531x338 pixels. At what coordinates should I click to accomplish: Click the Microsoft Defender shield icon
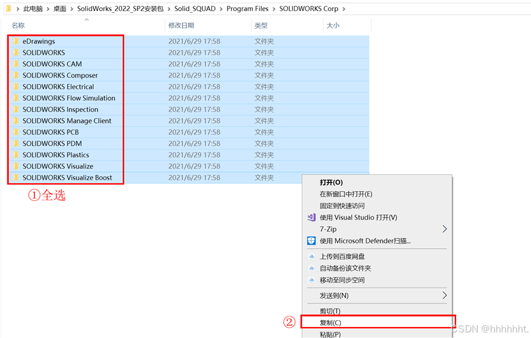tap(311, 241)
